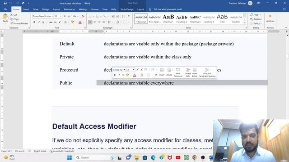Toggle Bold in the ribbon Font group
The height and width of the screenshot is (162, 289).
34,22
